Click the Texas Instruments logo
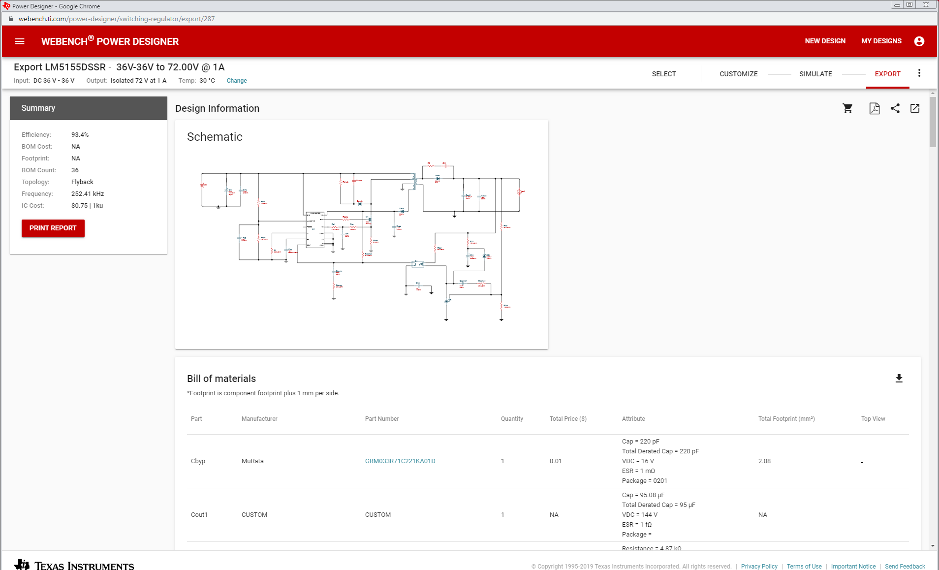Screen dimensions: 939x570 pos(71,565)
